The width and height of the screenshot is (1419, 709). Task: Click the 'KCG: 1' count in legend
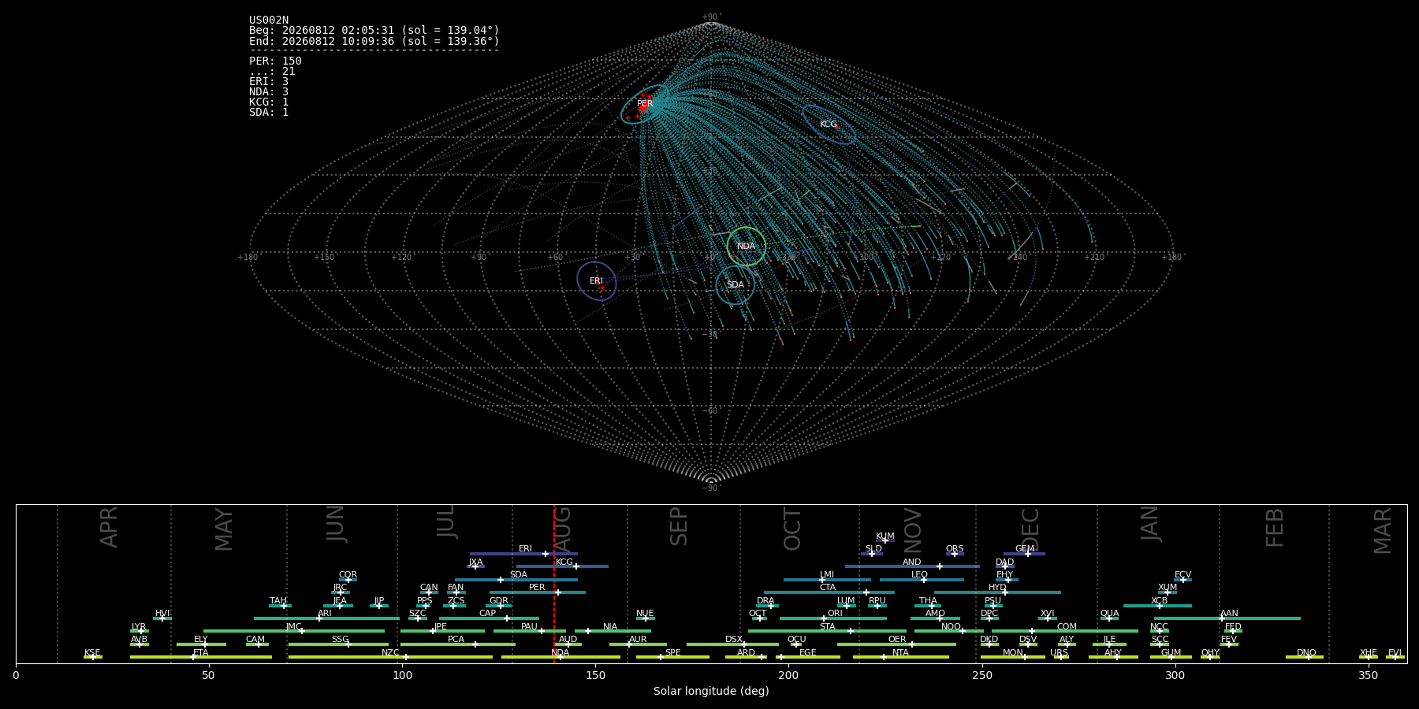click(x=269, y=102)
